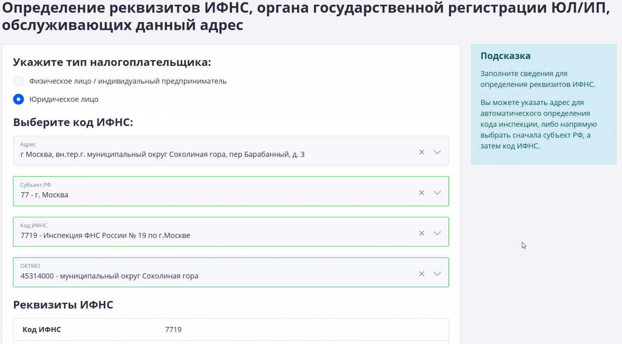622x344 pixels.
Task: Click into the 77 - г. Москва field
Action: [44, 195]
